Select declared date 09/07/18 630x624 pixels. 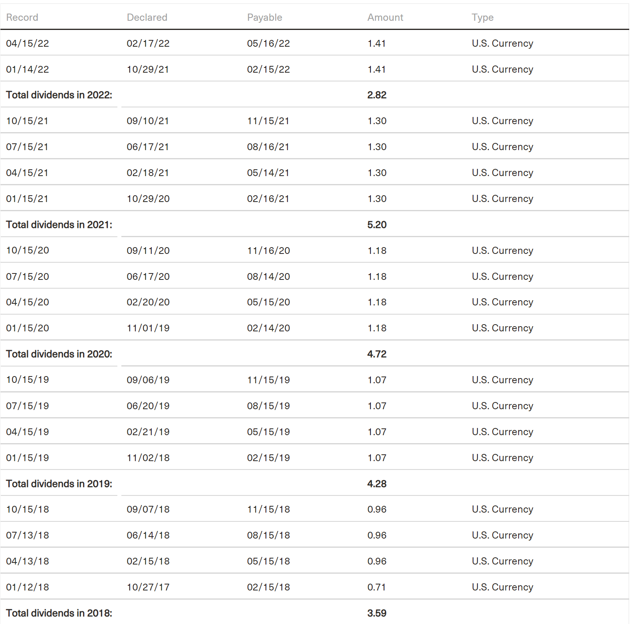[148, 509]
